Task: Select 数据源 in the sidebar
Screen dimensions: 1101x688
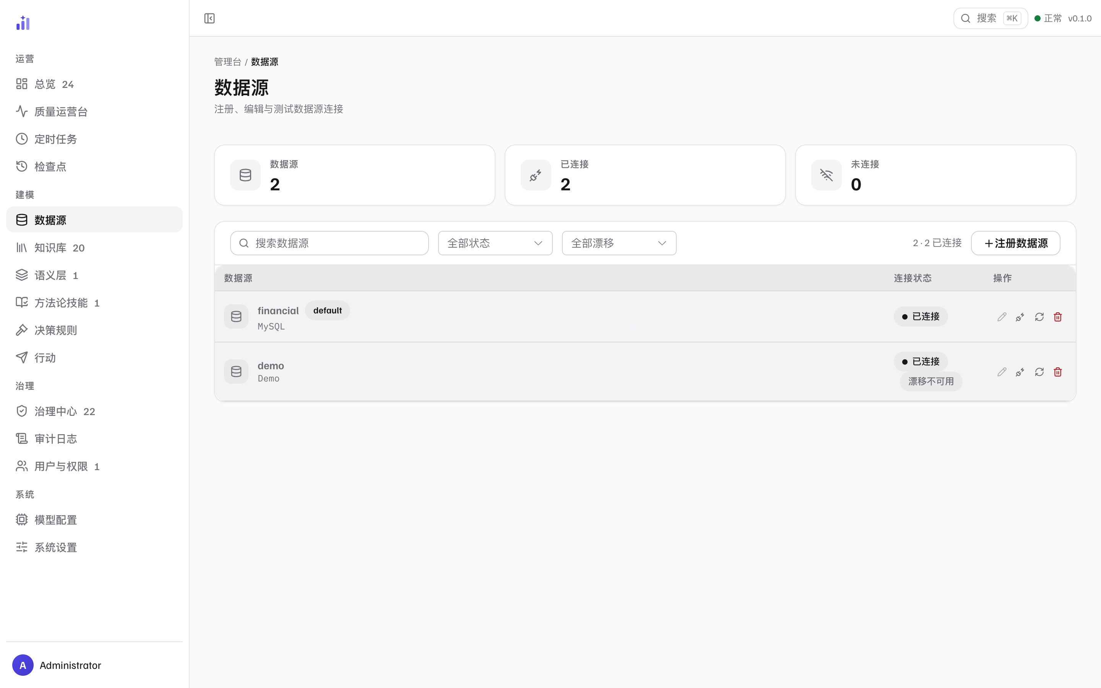Action: [x=94, y=220]
